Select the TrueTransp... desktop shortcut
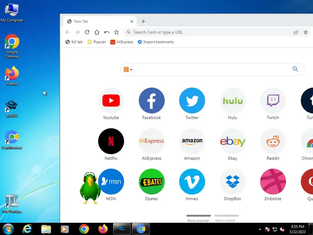Viewport: 313px width, 235px height. (12, 203)
